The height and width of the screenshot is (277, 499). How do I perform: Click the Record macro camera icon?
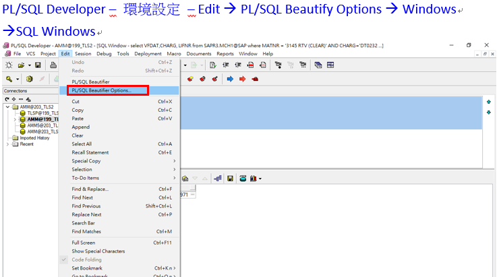pos(278,65)
